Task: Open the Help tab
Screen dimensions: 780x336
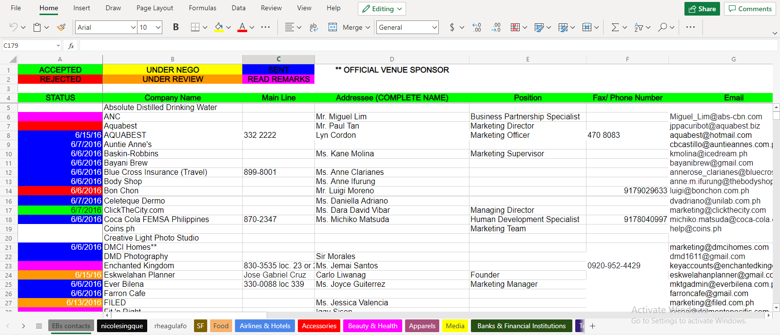Action: (x=333, y=8)
